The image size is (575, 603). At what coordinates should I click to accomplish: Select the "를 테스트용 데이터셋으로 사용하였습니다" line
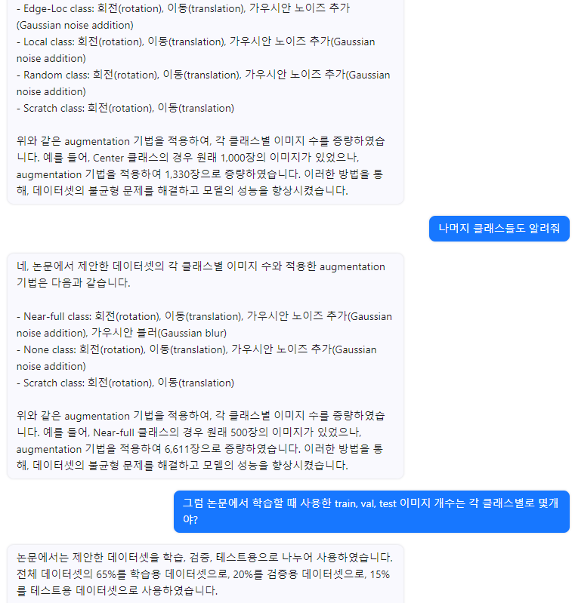click(117, 590)
